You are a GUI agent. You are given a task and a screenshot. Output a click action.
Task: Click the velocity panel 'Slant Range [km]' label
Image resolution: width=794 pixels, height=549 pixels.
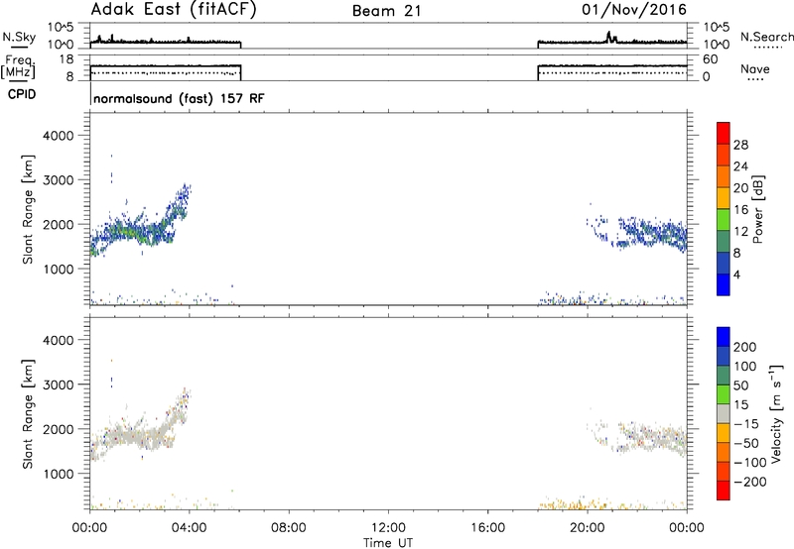click(x=28, y=413)
